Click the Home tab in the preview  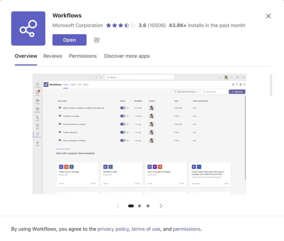(66, 85)
